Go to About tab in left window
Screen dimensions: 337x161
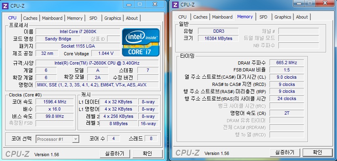tap(132, 18)
